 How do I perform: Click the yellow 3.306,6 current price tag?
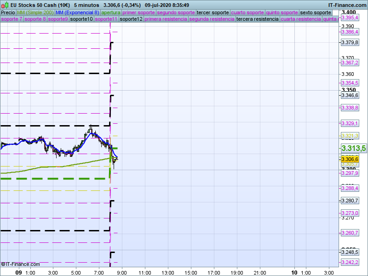point(350,159)
